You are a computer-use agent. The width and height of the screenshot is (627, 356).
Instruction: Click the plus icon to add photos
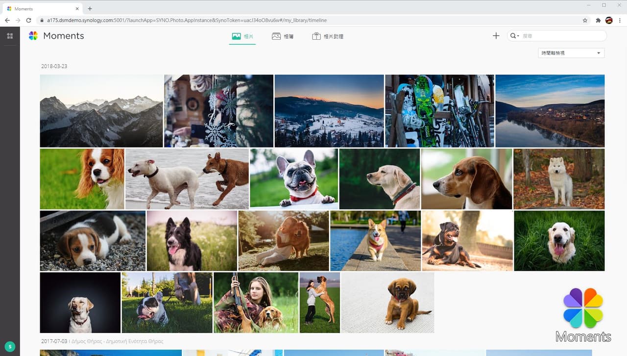(x=496, y=36)
